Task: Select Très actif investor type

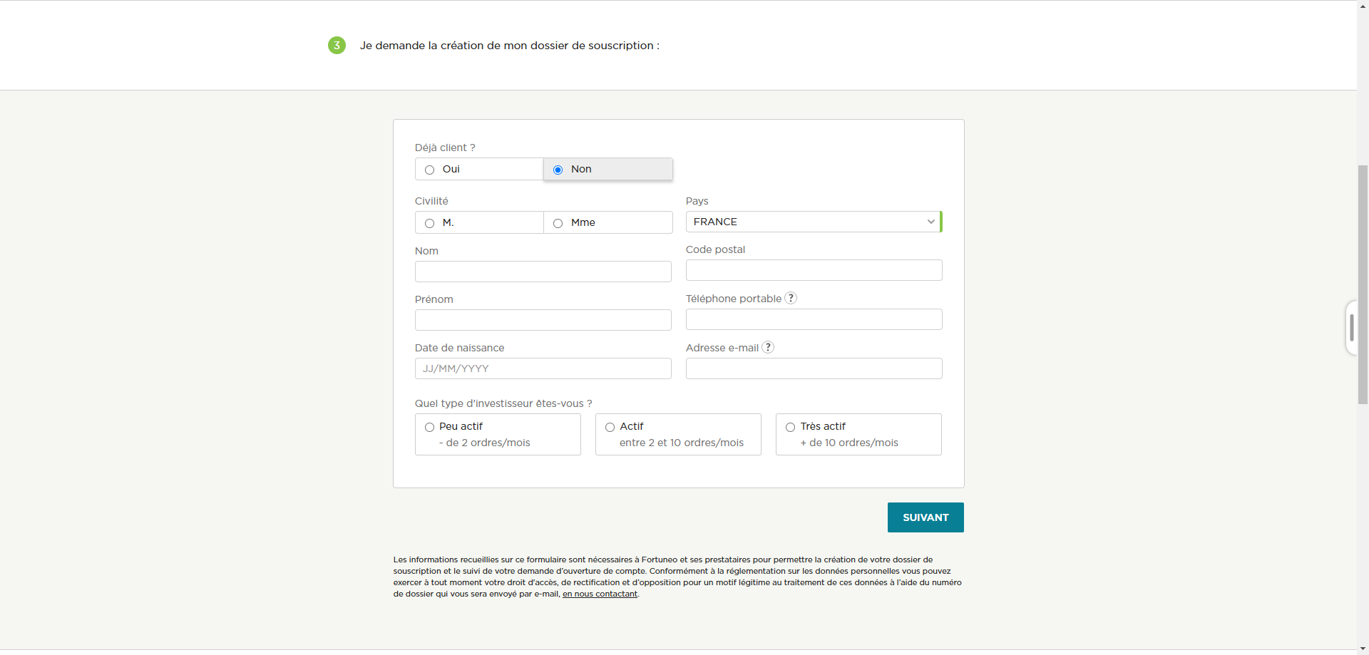Action: click(x=858, y=434)
